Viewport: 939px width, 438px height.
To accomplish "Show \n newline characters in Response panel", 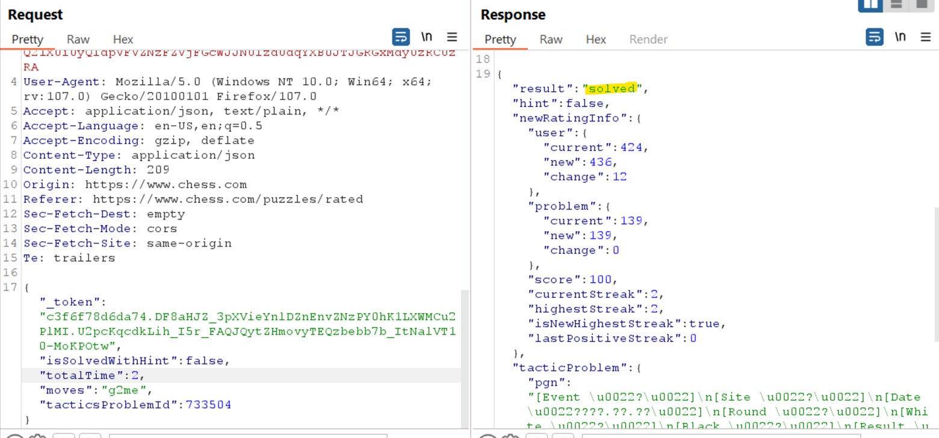I will pyautogui.click(x=900, y=37).
